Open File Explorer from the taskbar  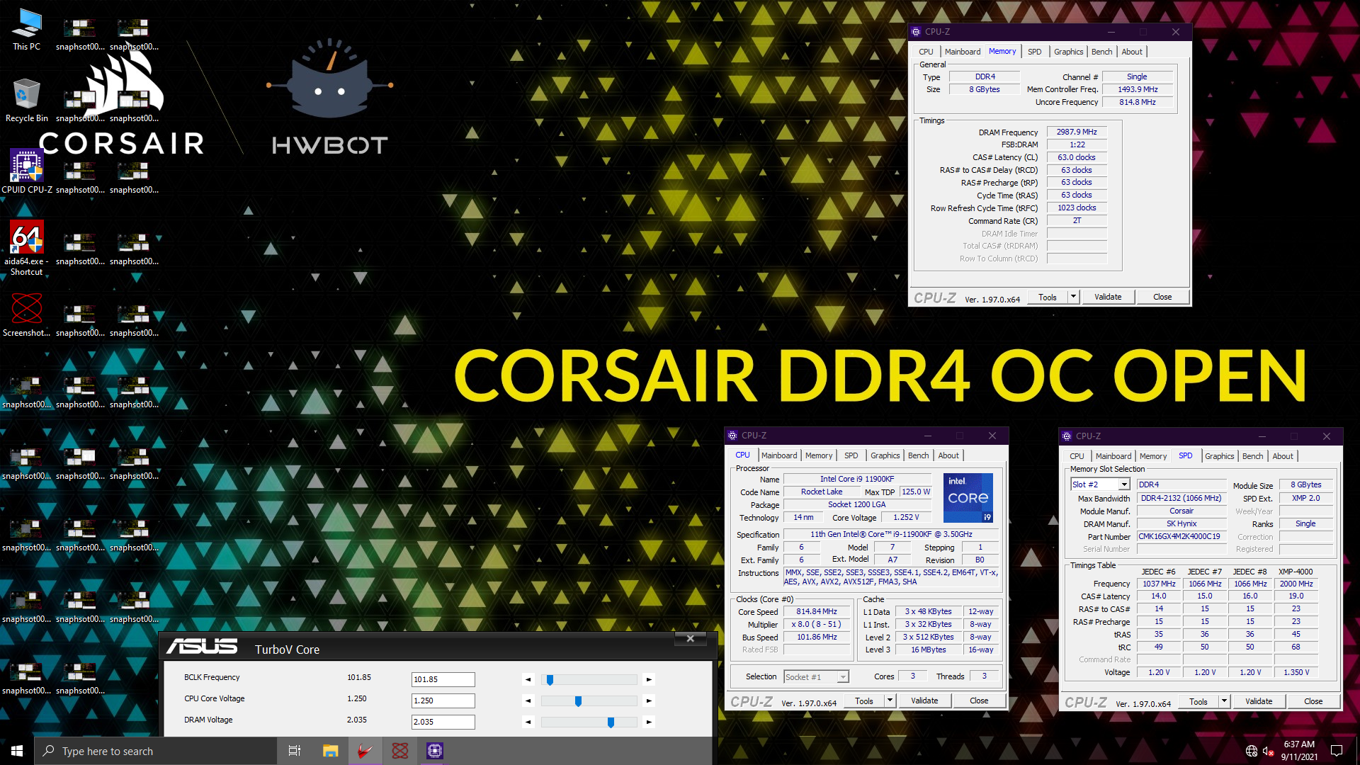click(330, 751)
